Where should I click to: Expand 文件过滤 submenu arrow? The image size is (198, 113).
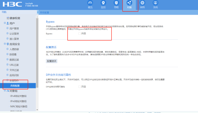click(x=7, y=70)
